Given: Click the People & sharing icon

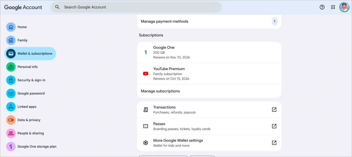Looking at the screenshot, I should click(x=11, y=133).
